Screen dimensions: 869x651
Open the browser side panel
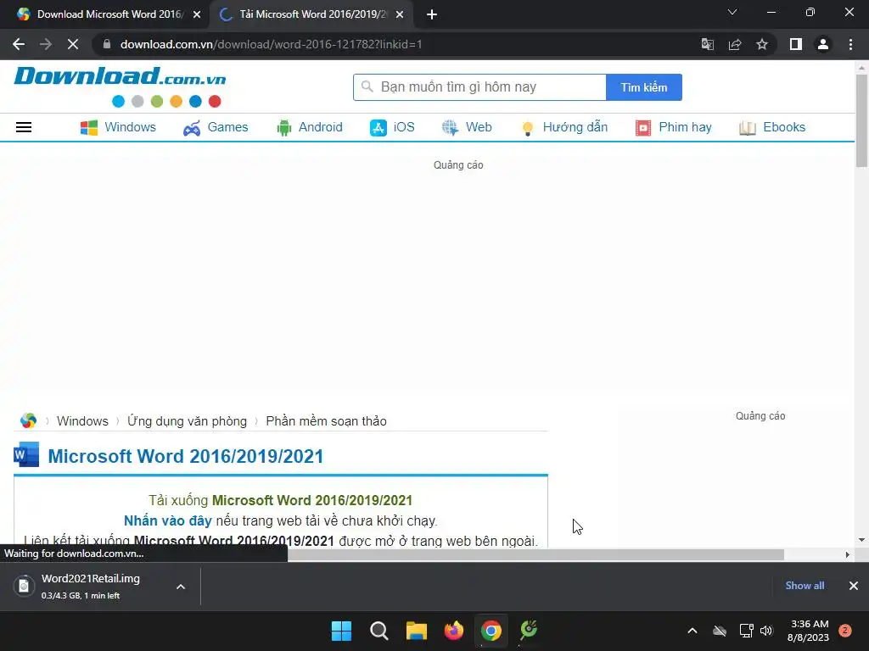(796, 44)
